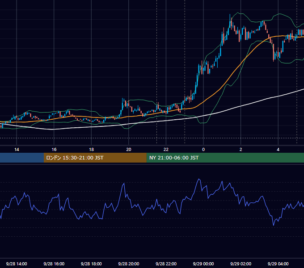304x268 pixels.
Task: Click the '14' hour label on time axis
Action: pos(17,150)
